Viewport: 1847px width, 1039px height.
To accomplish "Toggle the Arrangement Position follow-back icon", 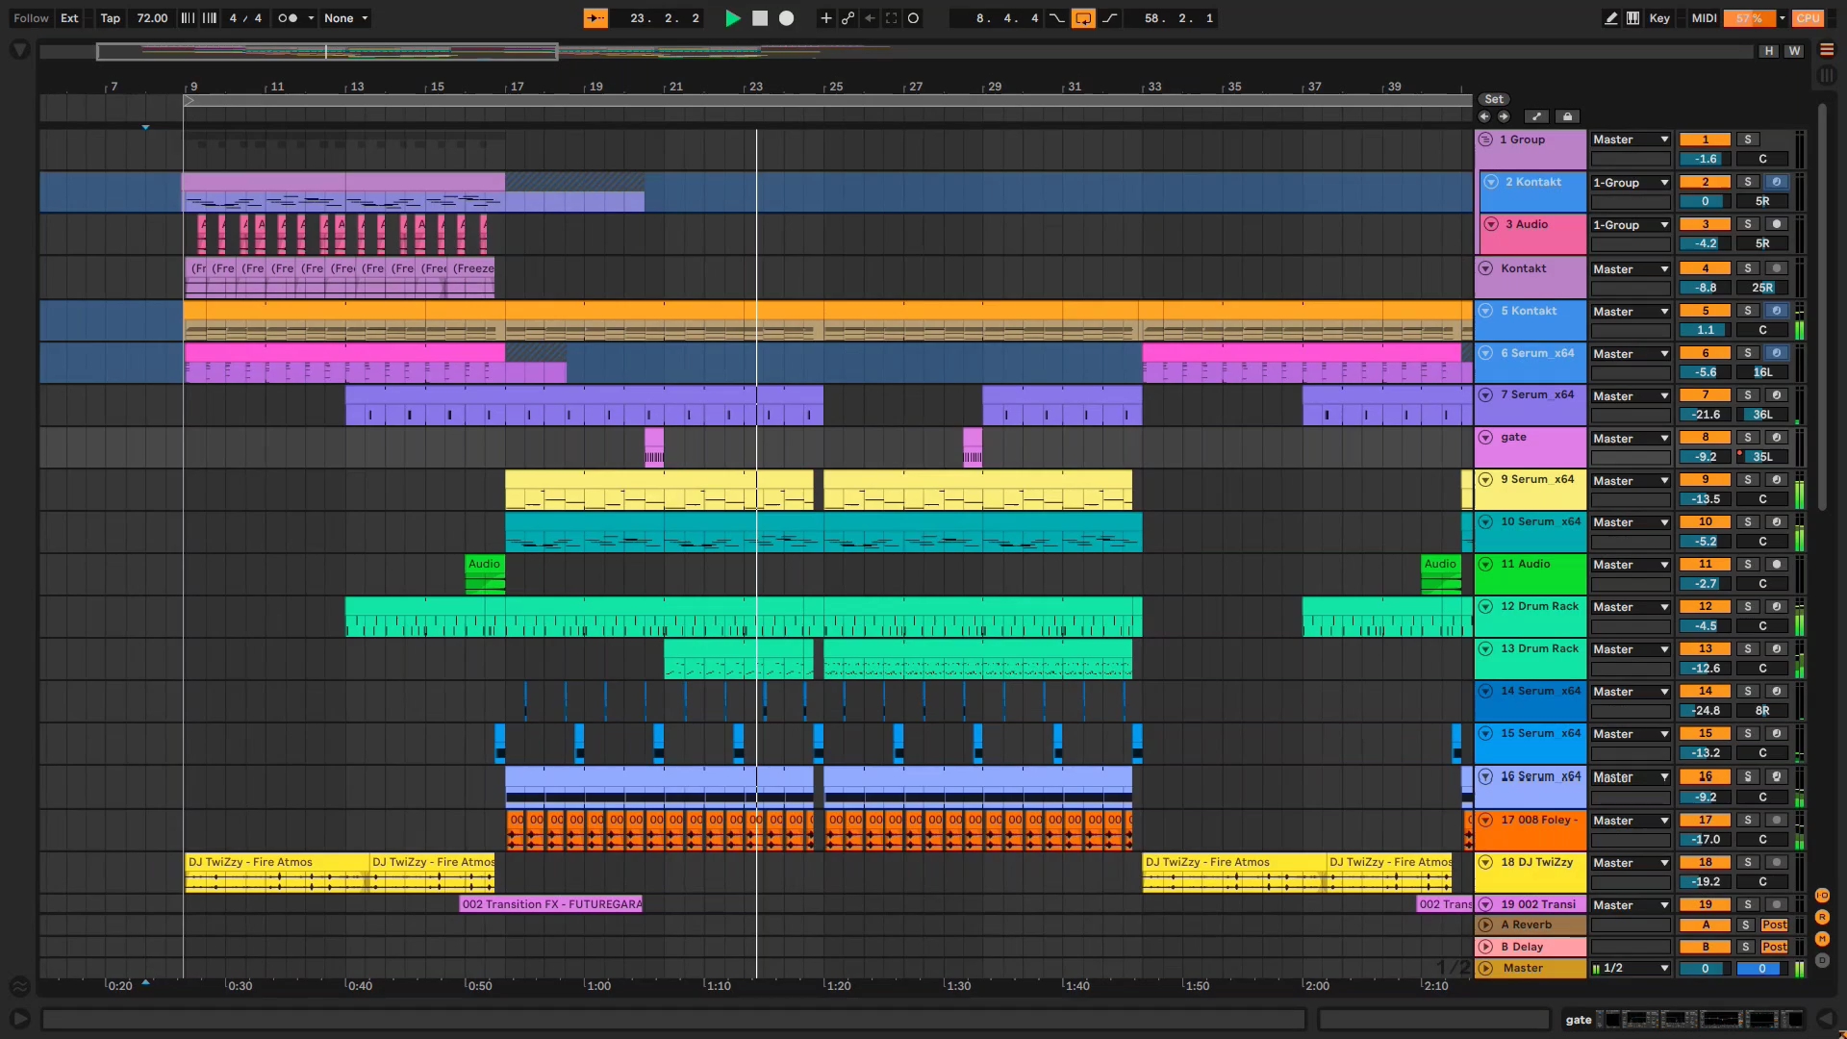I will click(595, 18).
